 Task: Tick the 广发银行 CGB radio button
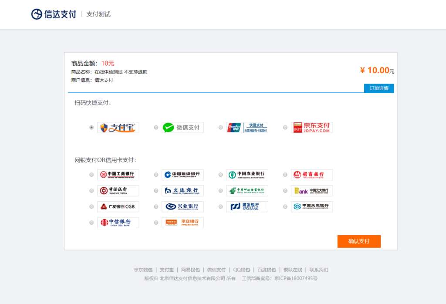(x=91, y=206)
